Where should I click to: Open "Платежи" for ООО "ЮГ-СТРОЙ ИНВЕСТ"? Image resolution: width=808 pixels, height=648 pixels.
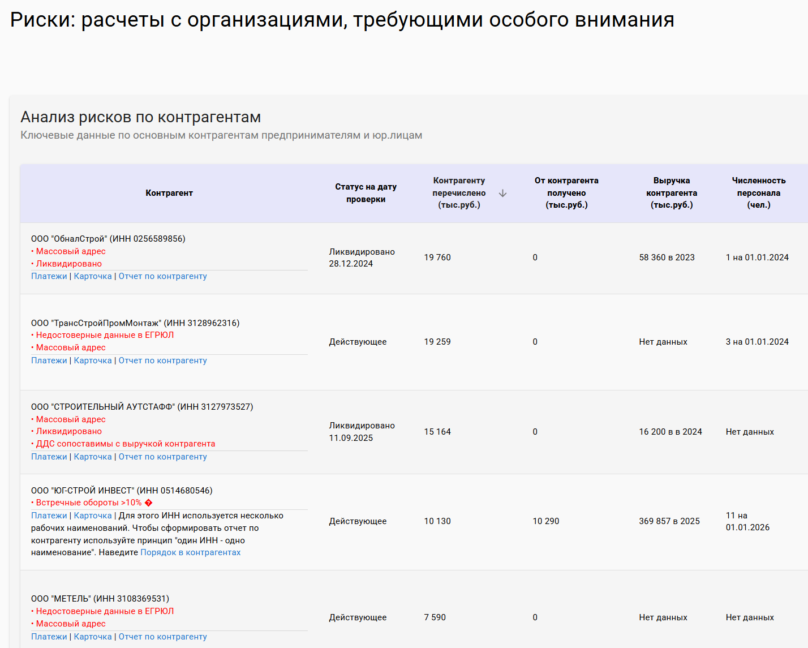[49, 515]
